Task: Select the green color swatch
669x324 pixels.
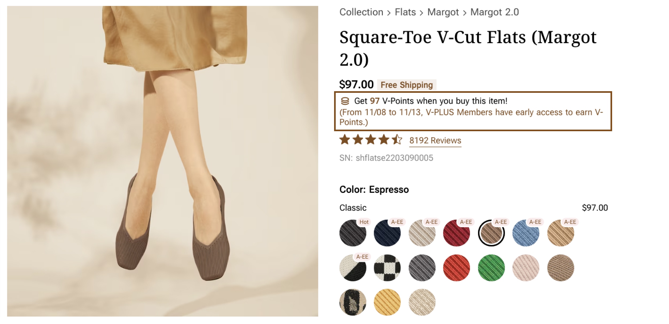Action: [491, 268]
